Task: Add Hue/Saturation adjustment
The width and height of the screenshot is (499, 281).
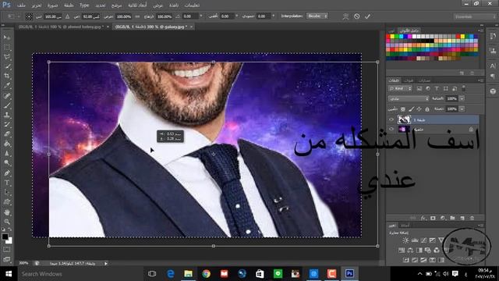Action: [402, 251]
